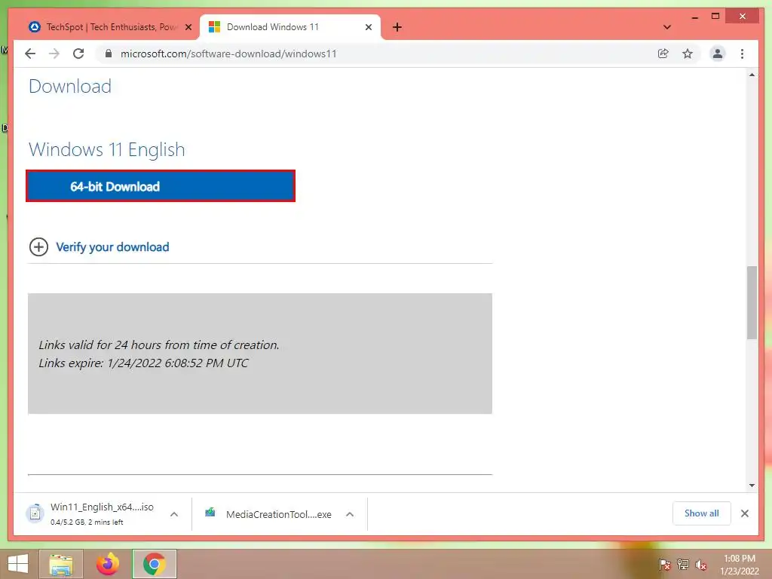
Task: Click the scrollbar up arrow
Action: click(x=752, y=75)
